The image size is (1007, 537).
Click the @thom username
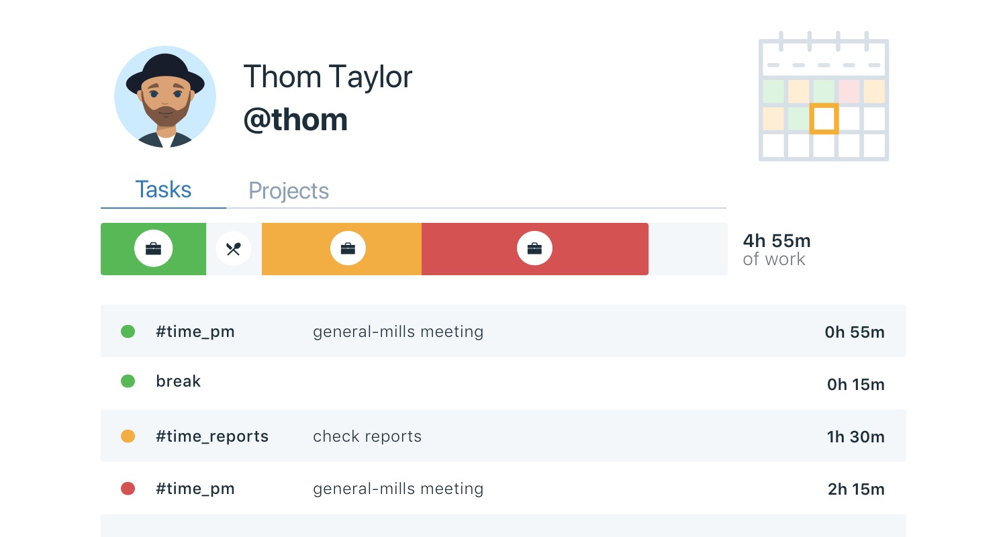coord(295,119)
